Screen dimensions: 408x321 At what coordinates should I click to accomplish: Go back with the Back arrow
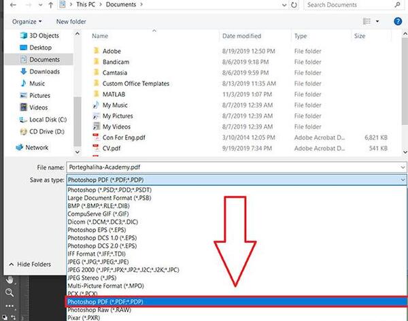tap(13, 5)
